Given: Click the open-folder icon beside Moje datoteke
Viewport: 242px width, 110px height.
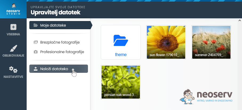Looking at the screenshot, I should pos(35,25).
